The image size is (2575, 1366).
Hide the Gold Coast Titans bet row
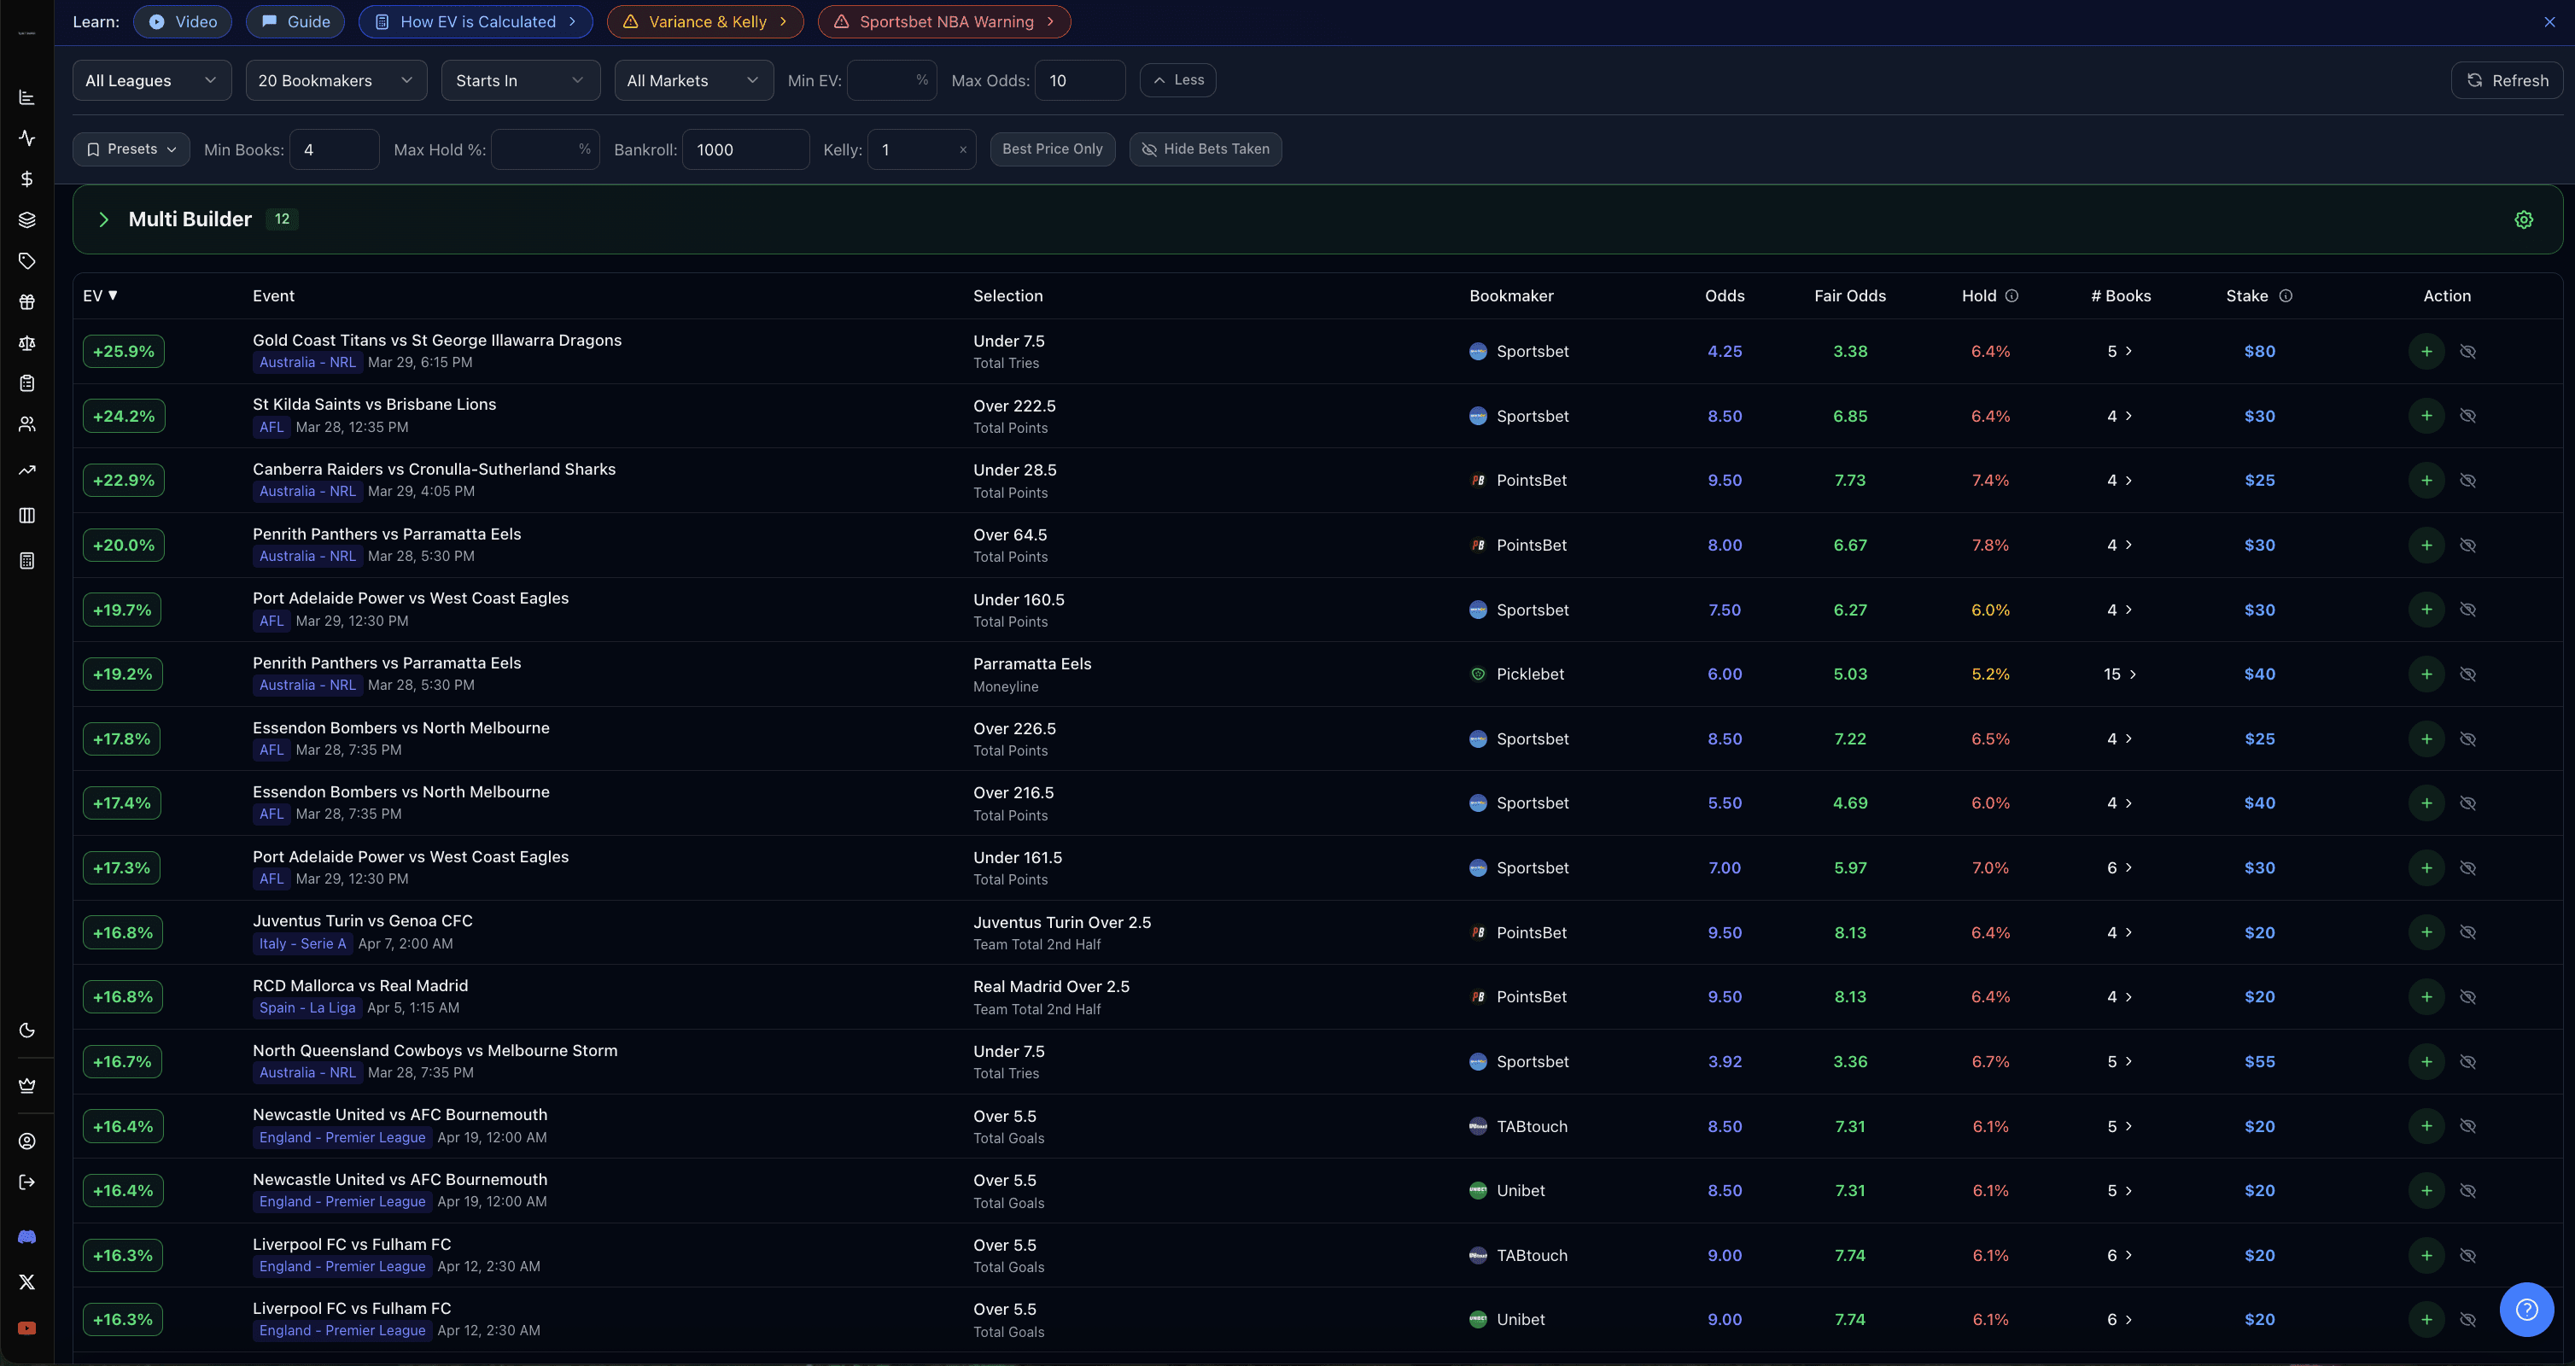pyautogui.click(x=2467, y=352)
